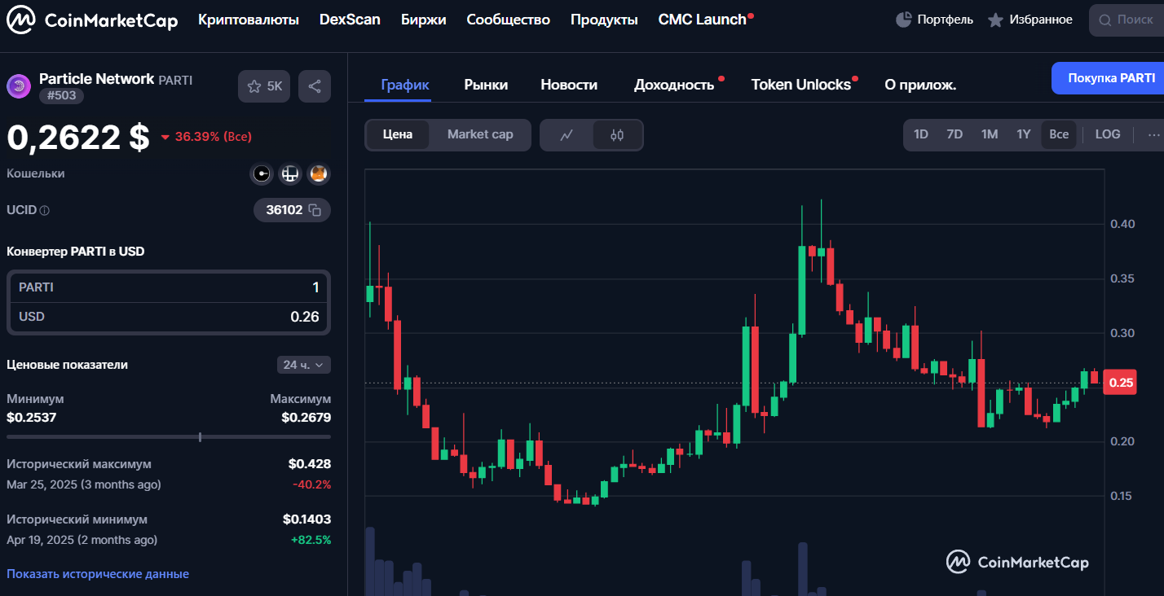1164x596 pixels.
Task: Set chart range to 7D
Action: (x=955, y=134)
